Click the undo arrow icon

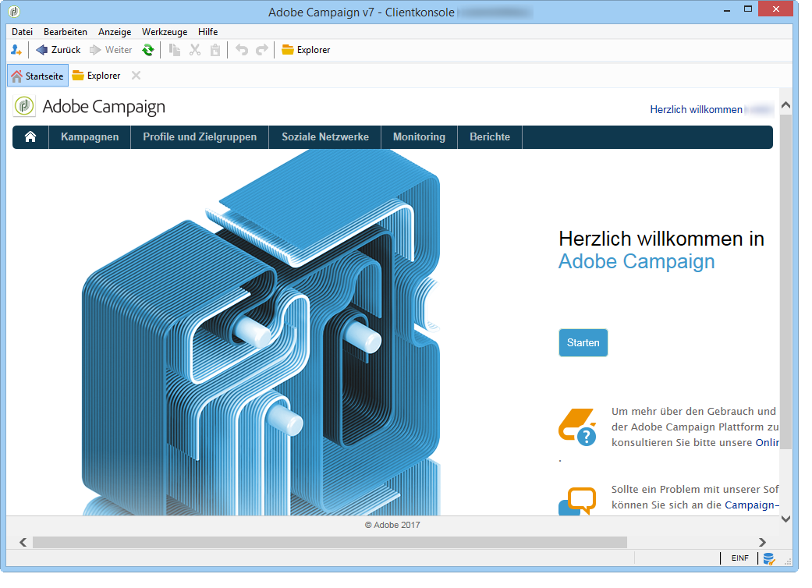[x=242, y=50]
